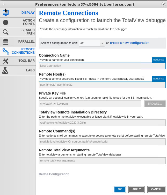Click the Labs flask icon
Image resolution: width=167 pixels, height=195 pixels.
(6, 70)
